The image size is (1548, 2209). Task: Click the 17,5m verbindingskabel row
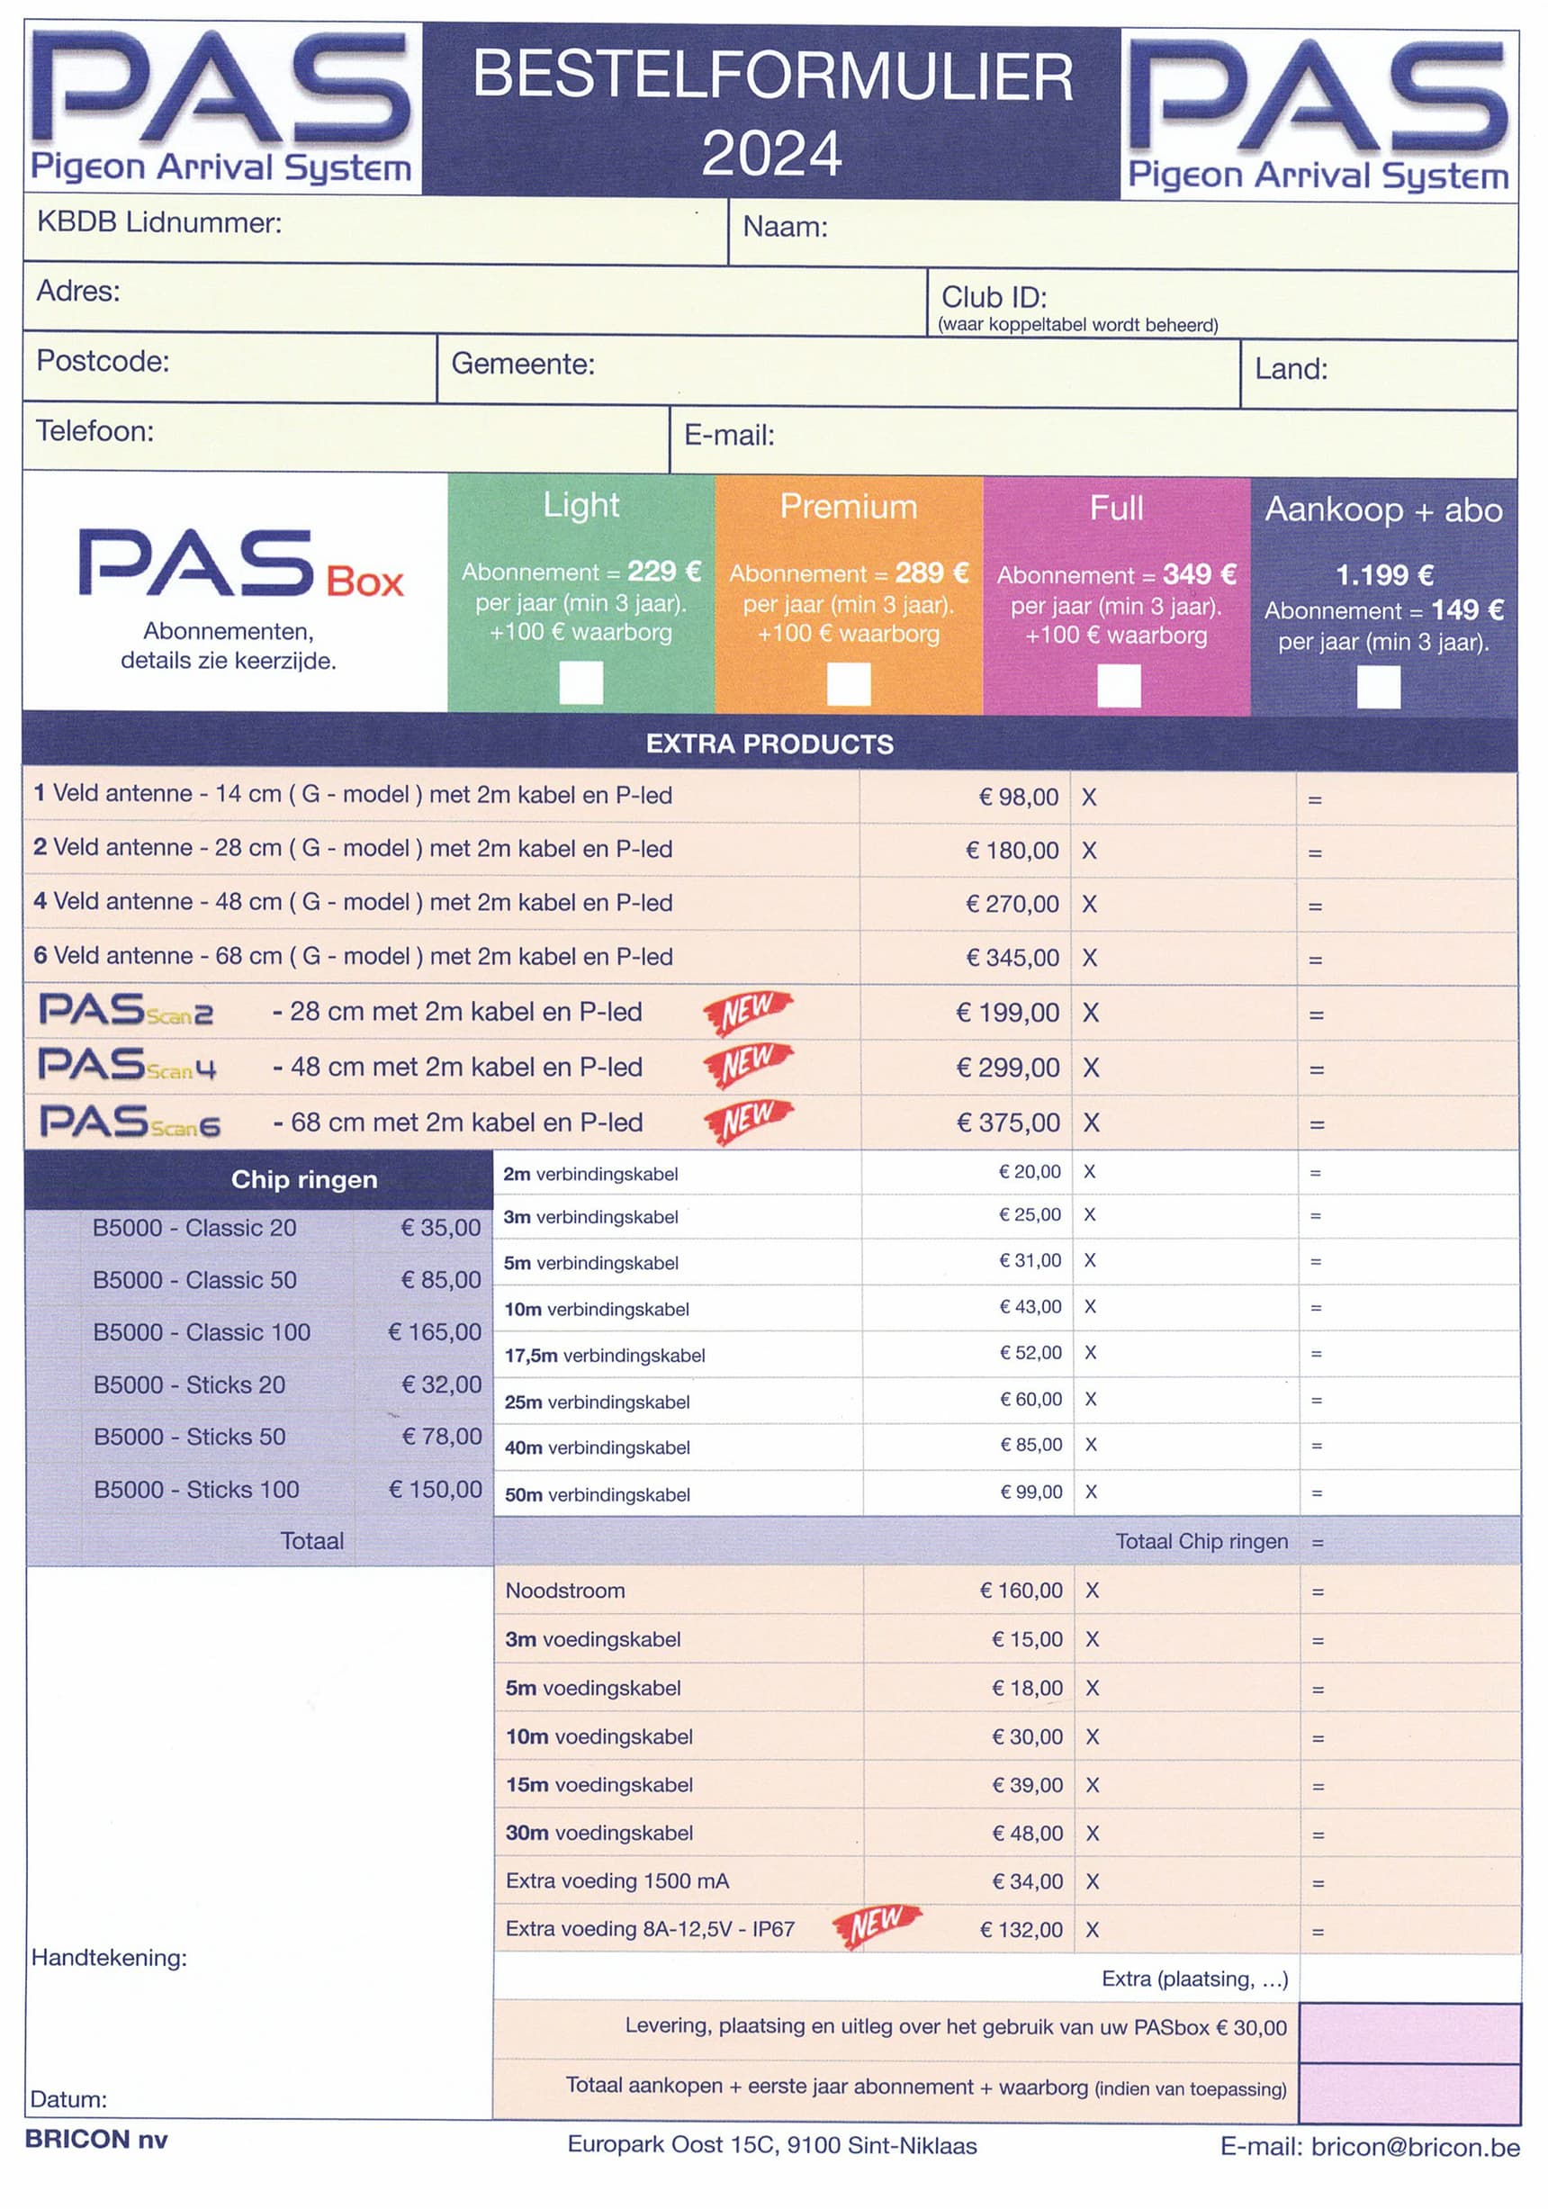1006,1355
